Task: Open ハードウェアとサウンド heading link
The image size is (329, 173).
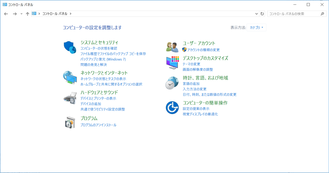Action: 99,93
